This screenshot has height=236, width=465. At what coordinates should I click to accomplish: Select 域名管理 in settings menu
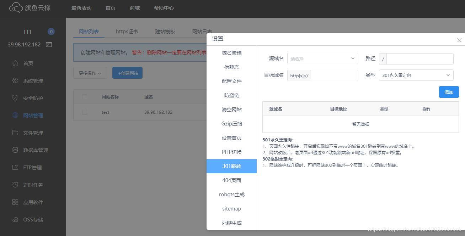231,53
